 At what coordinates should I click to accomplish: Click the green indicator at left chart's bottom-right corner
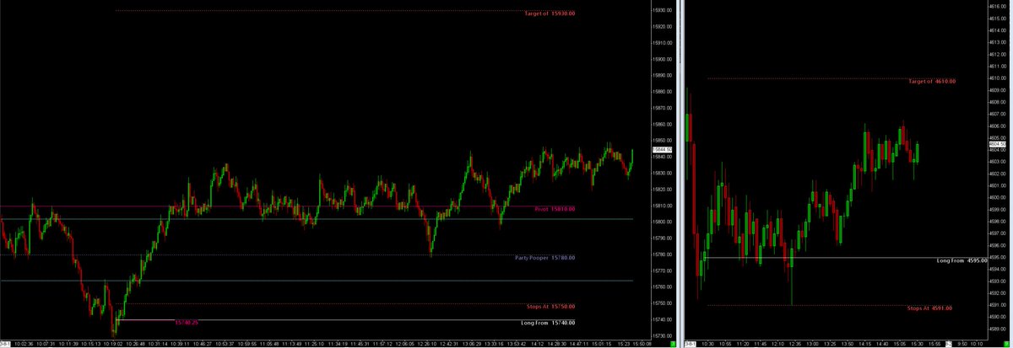click(x=673, y=344)
